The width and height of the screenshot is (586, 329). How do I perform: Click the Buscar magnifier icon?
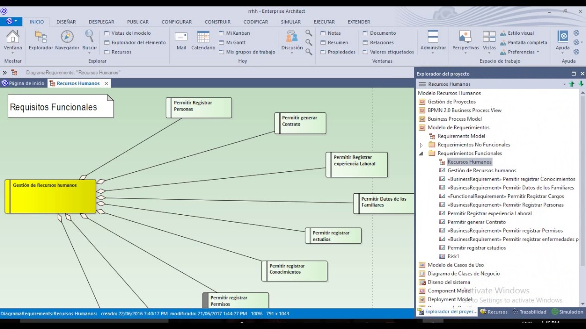89,37
